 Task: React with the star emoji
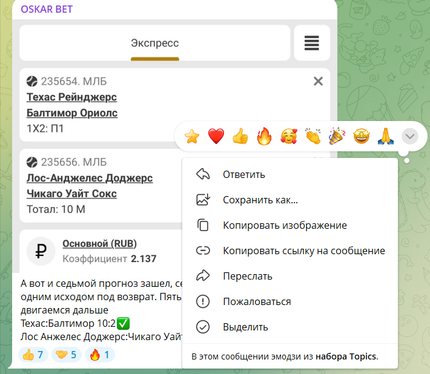point(192,137)
